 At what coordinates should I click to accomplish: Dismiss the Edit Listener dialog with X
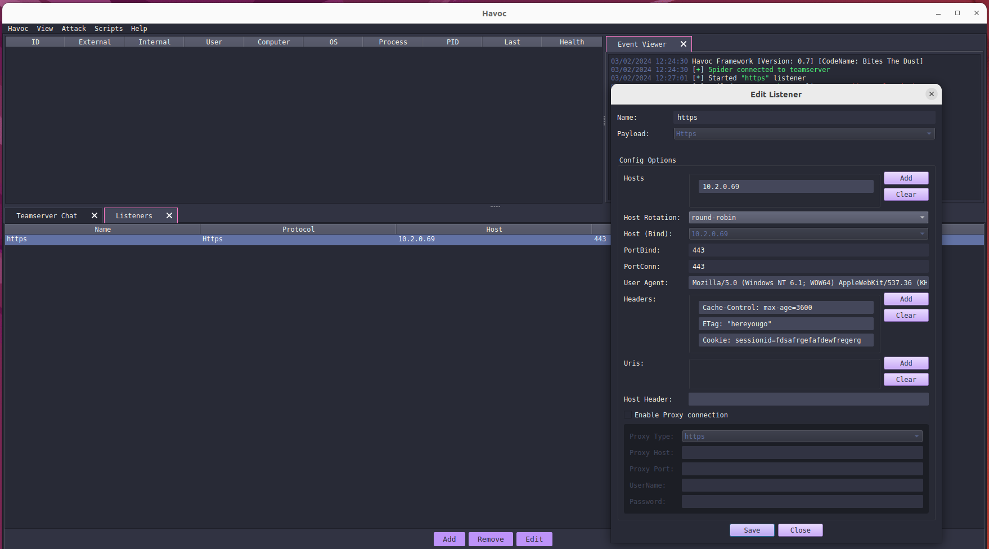click(932, 94)
